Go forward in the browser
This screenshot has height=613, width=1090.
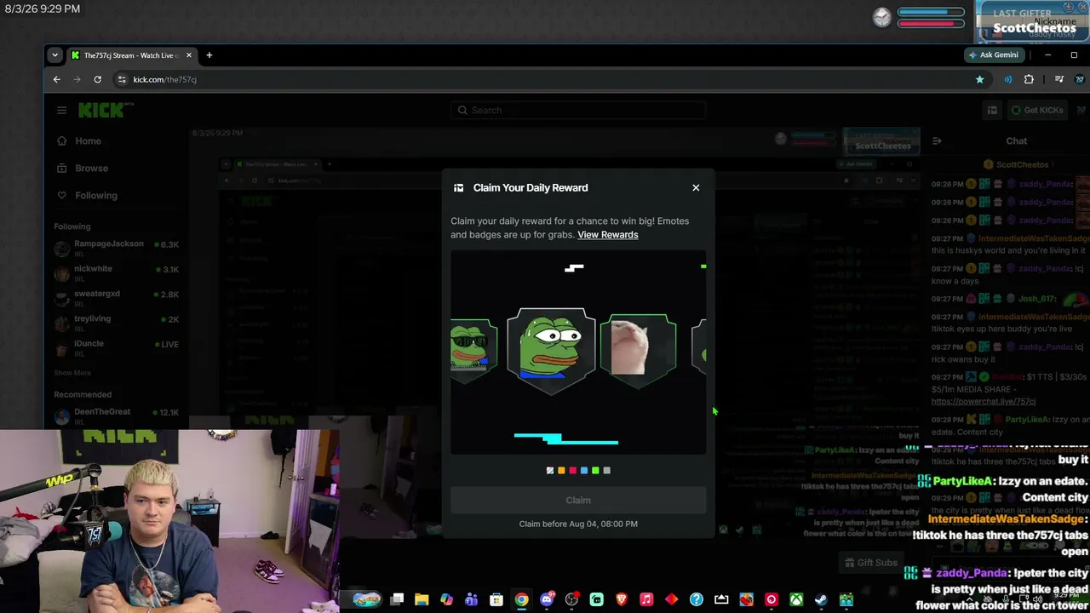click(77, 79)
